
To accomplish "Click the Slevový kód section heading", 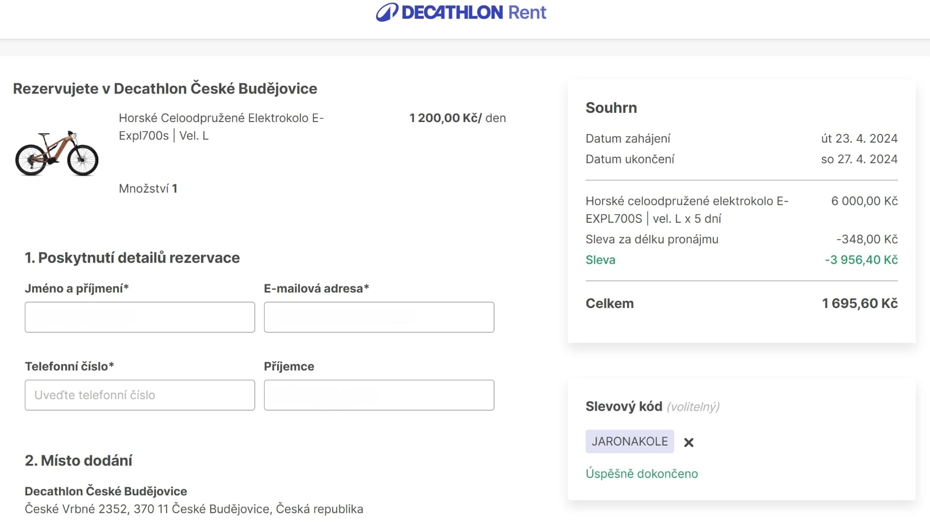I will click(x=623, y=406).
